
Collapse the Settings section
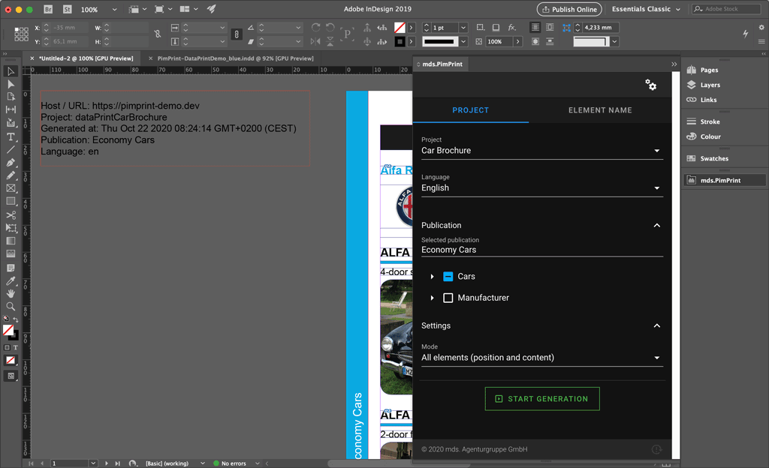[656, 325]
